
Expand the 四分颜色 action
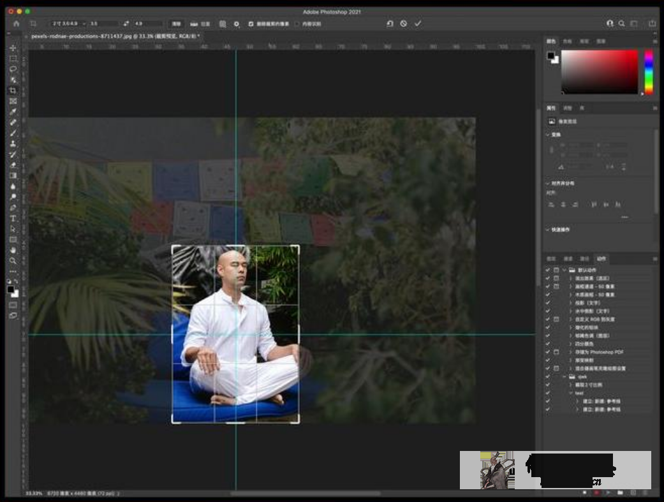pos(571,344)
